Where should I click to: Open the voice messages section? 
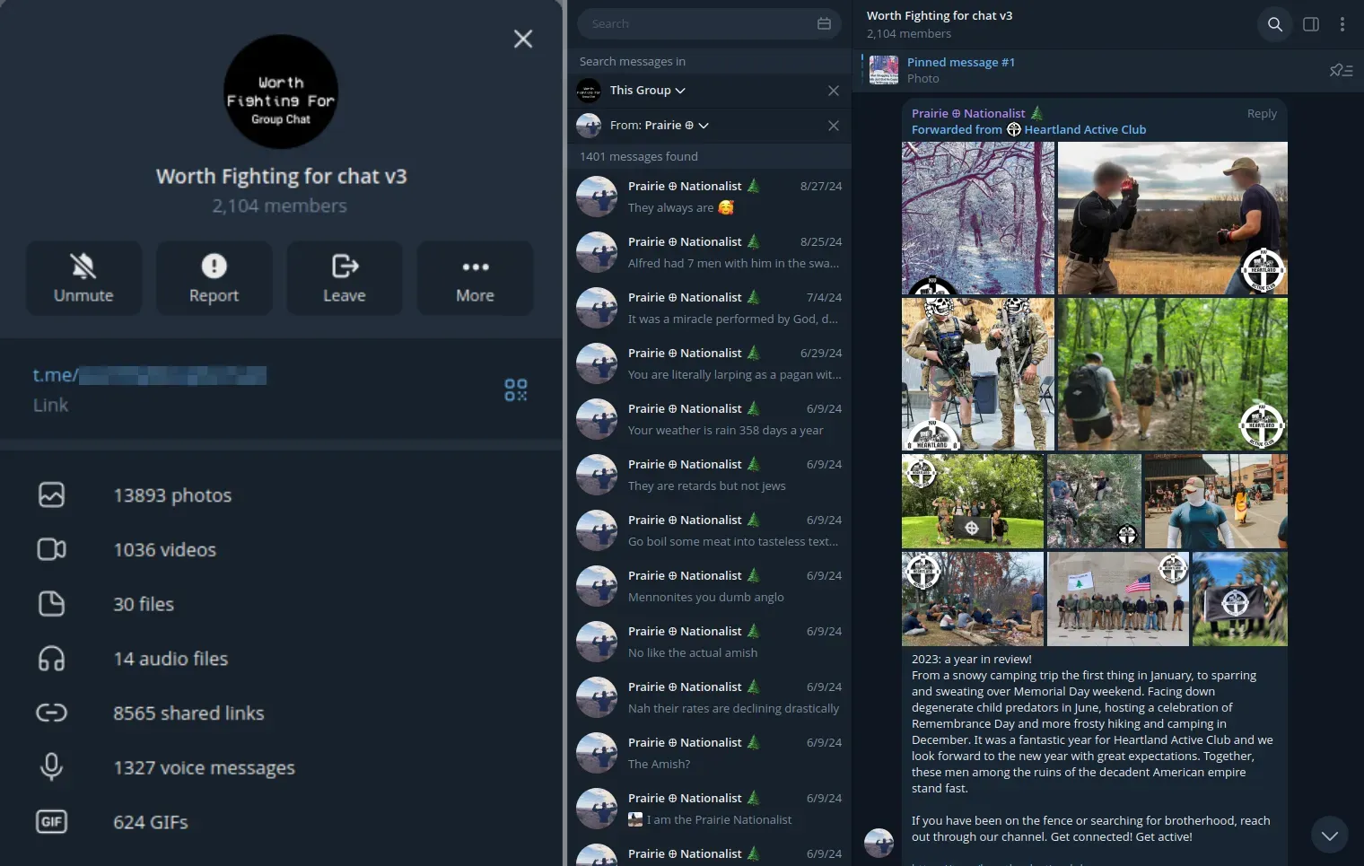[204, 767]
